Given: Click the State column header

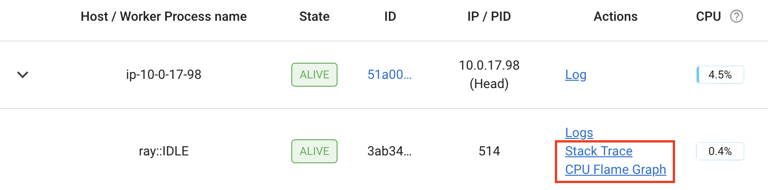Looking at the screenshot, I should tap(314, 17).
